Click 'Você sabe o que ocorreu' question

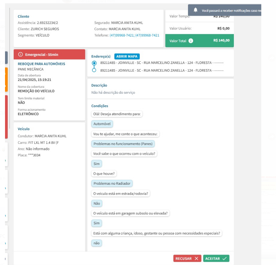124,154
